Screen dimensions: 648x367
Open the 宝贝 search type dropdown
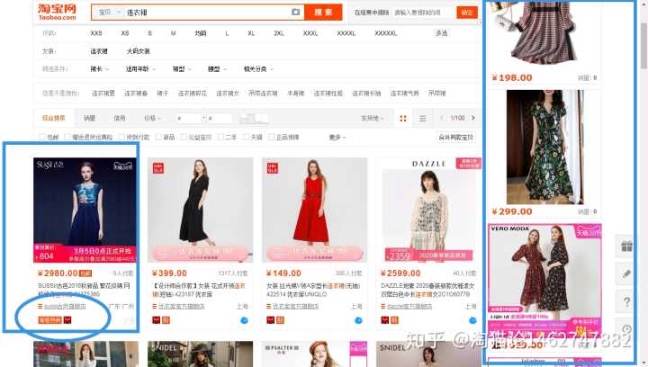click(x=109, y=13)
